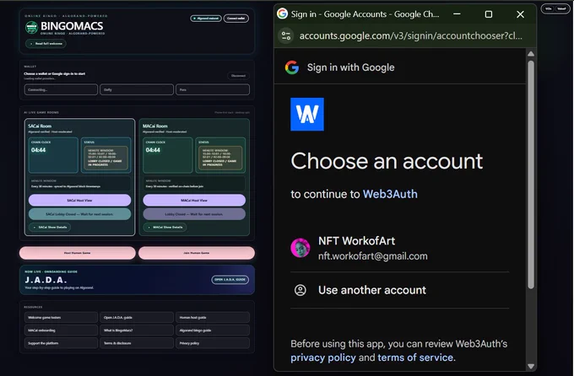This screenshot has width=574, height=376.
Task: Click the person icon beside Use another account
Action: 301,290
